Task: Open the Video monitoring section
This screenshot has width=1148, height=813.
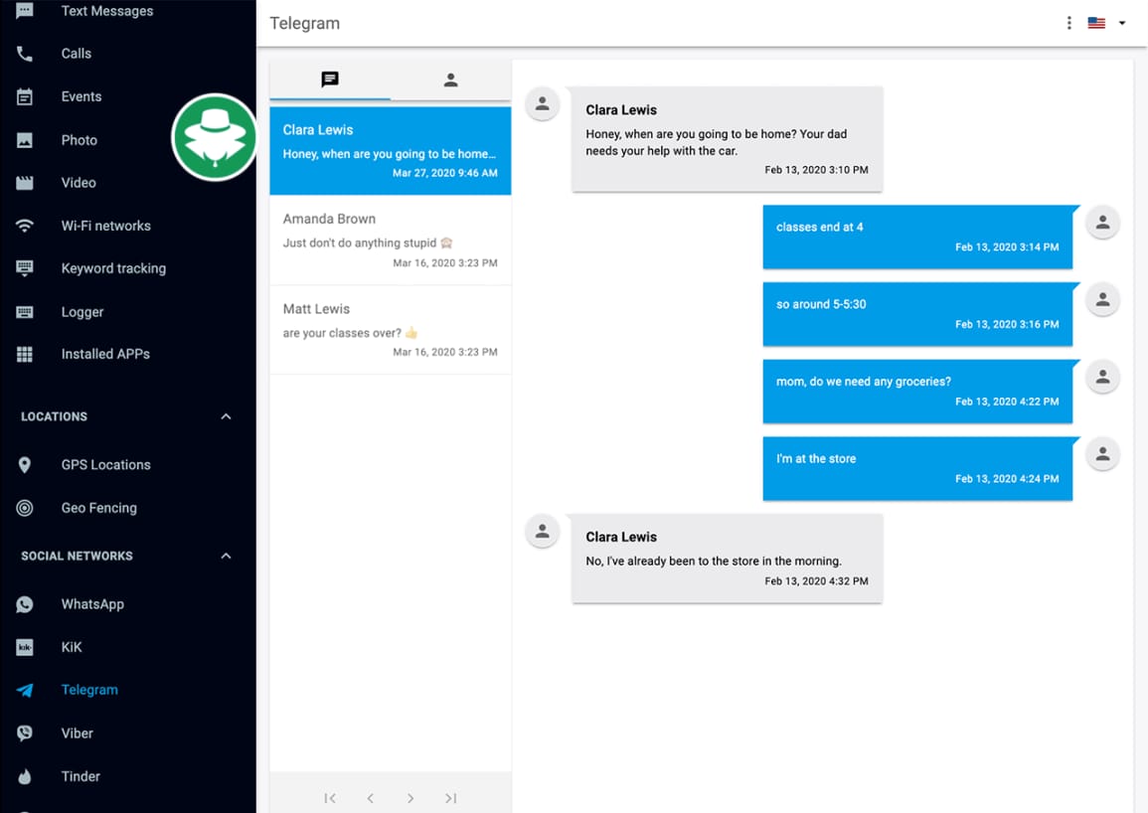Action: (80, 183)
